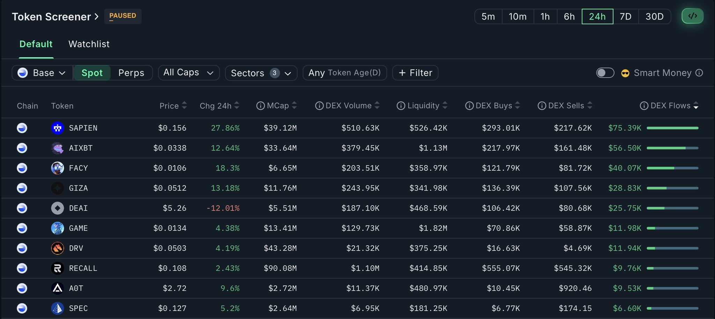The height and width of the screenshot is (319, 715).
Task: Select the 7D timeframe
Action: [x=625, y=16]
